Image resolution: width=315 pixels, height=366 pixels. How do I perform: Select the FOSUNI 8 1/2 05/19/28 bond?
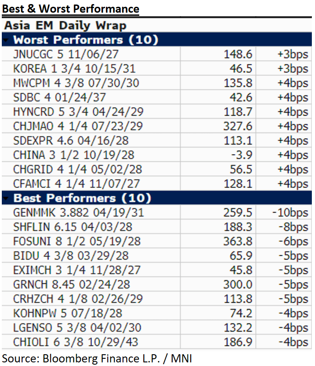77,241
